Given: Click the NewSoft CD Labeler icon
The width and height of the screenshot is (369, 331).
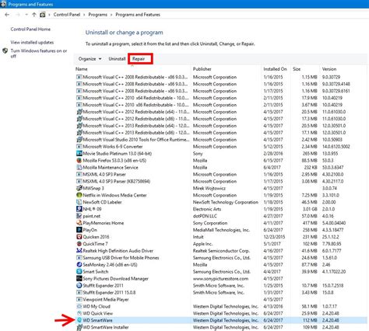Looking at the screenshot, I should coord(79,202).
